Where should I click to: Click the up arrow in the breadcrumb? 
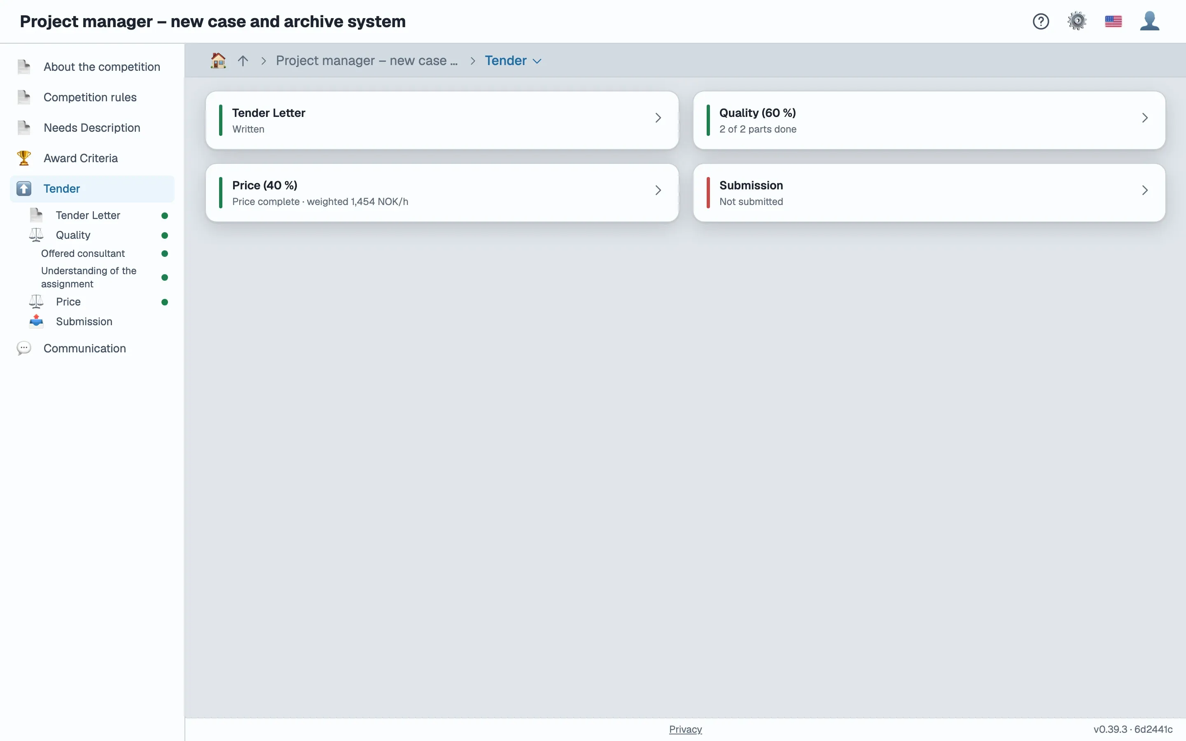click(243, 61)
